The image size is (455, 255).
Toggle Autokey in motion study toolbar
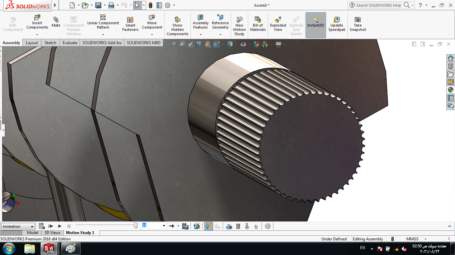(x=209, y=226)
